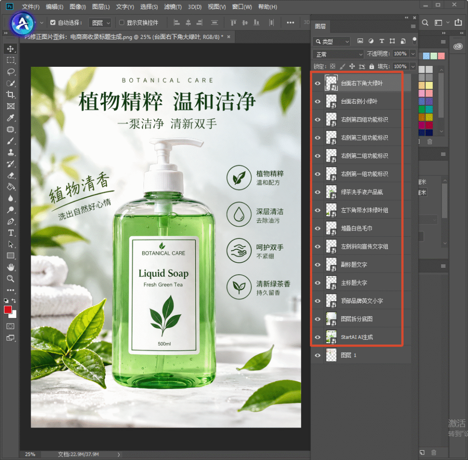The image size is (468, 460).
Task: Select the Move tool
Action: [x=11, y=49]
